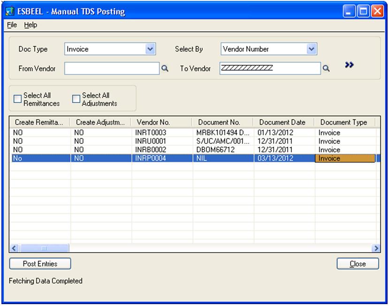Image resolution: width=389 pixels, height=306 pixels.
Task: Click document number S/UC/AMC/001... cell
Action: click(x=223, y=141)
